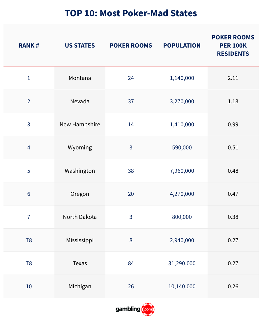262x321 pixels.
Task: Select the Wyoming state cell
Action: (80, 147)
